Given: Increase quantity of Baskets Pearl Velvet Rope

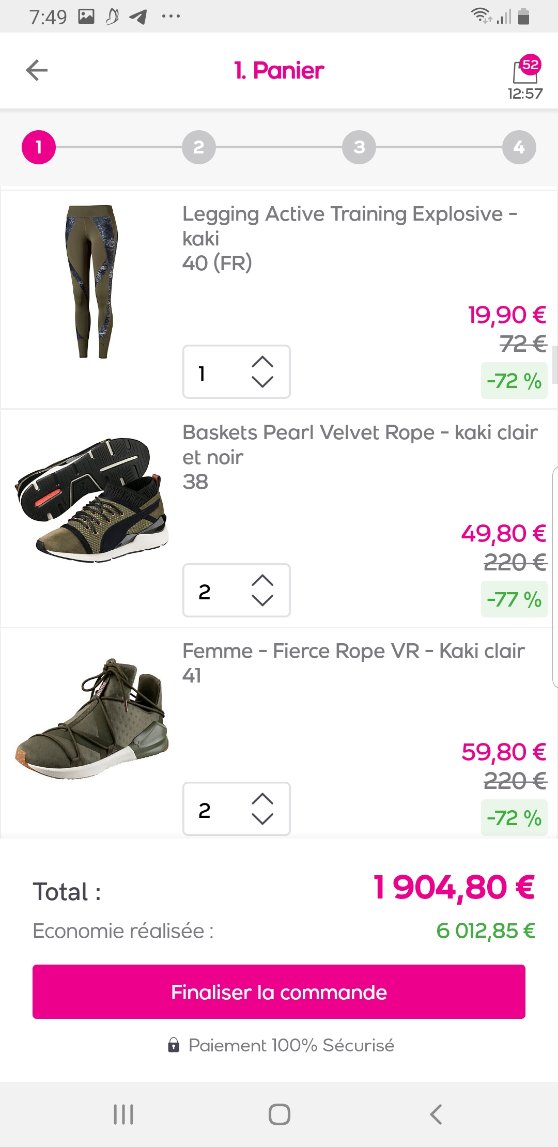Looking at the screenshot, I should point(262,580).
